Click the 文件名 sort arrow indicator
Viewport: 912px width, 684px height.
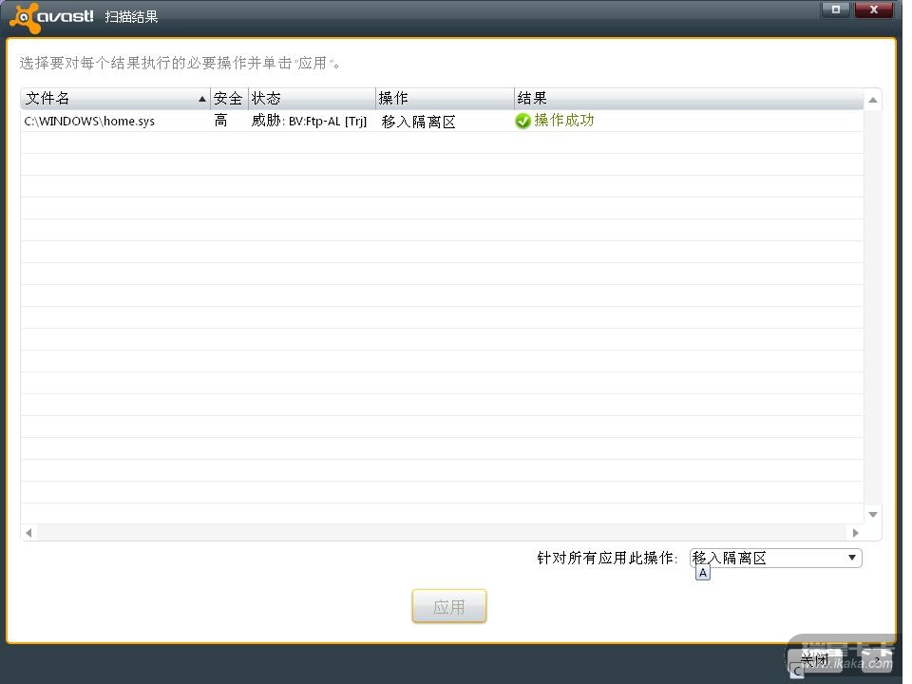(201, 100)
